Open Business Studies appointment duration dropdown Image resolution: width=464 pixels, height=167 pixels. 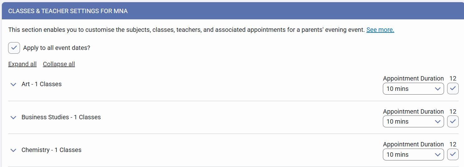[x=413, y=121]
